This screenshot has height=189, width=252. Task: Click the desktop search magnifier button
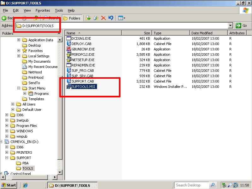pos(213,185)
